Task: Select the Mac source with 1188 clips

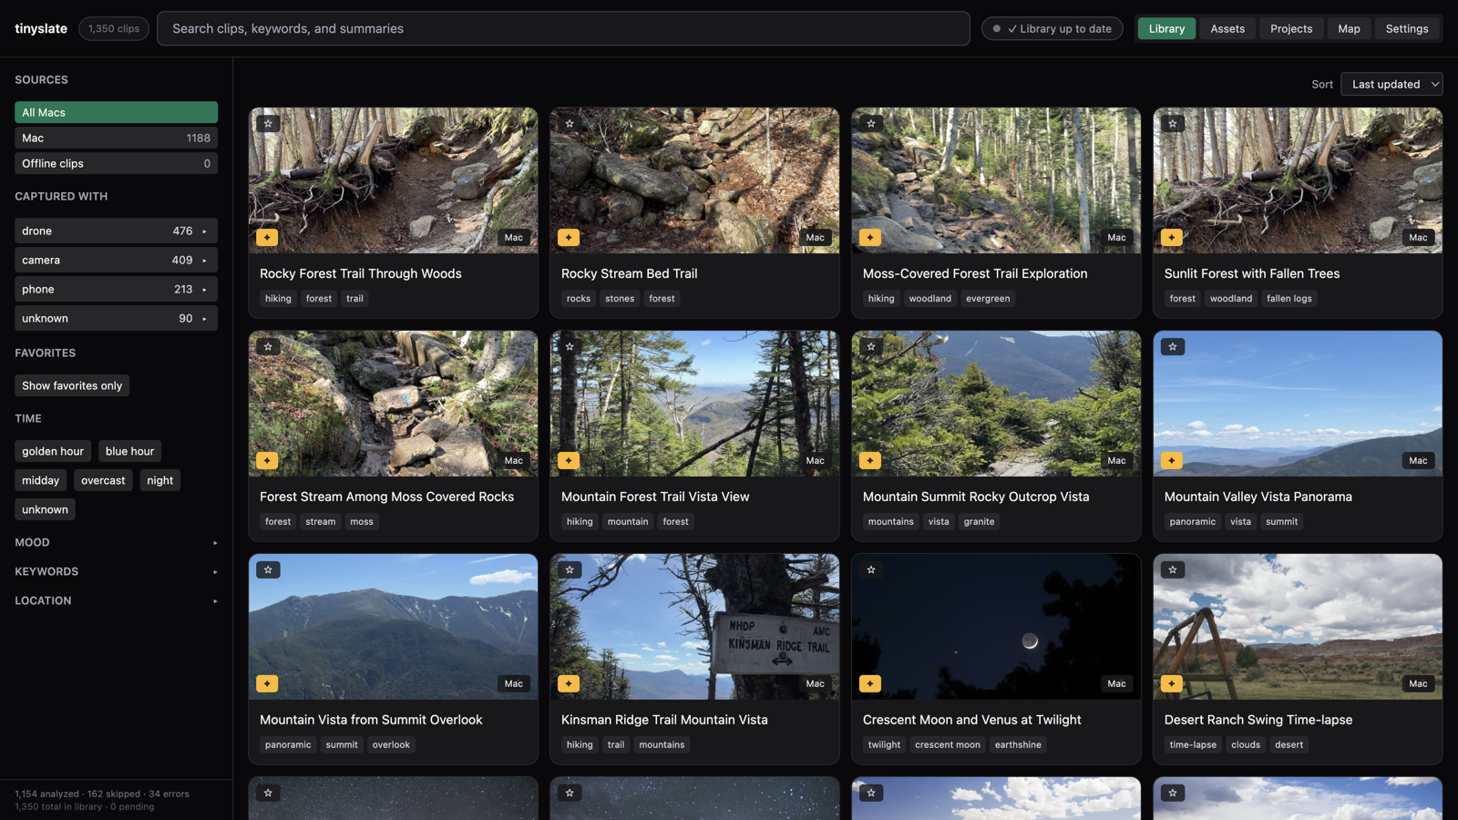Action: click(116, 138)
